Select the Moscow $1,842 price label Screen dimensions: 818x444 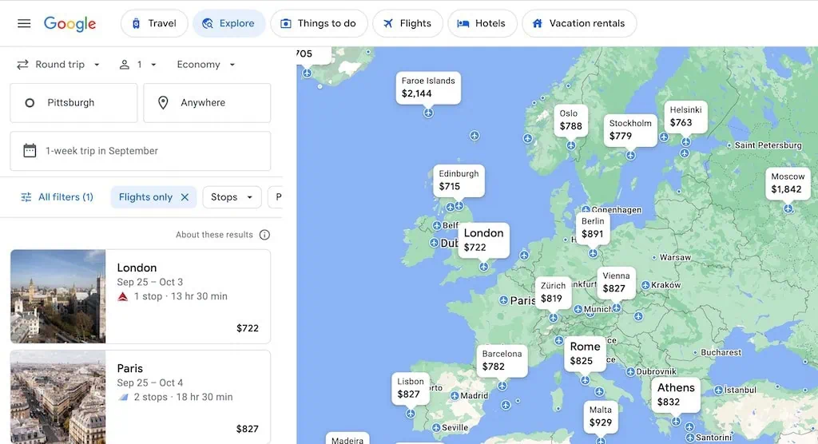788,183
